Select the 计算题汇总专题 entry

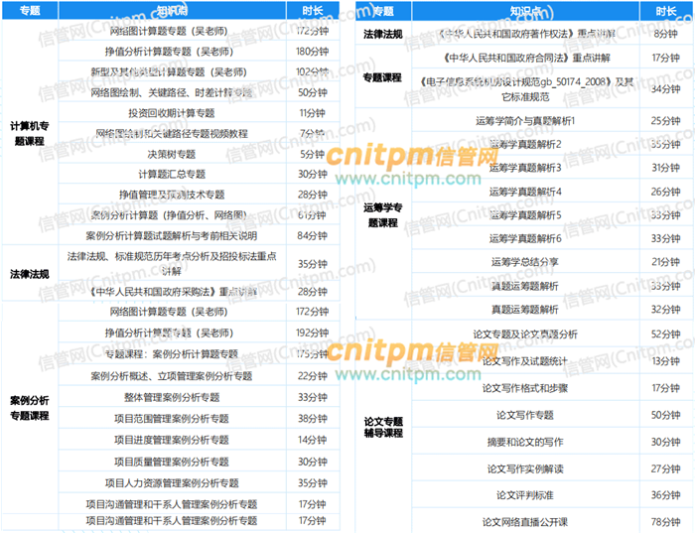pos(171,175)
